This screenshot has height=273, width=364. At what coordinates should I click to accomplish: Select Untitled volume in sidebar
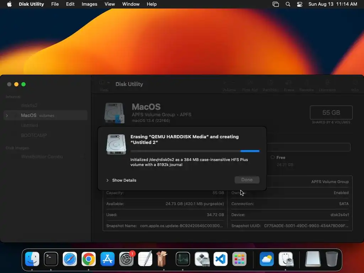coord(29,125)
